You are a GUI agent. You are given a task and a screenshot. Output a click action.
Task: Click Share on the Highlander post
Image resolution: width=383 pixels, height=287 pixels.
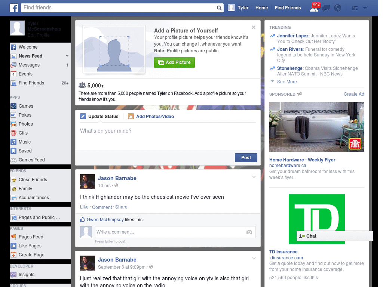[121, 207]
